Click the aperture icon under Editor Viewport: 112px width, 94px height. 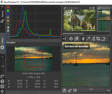2,47
